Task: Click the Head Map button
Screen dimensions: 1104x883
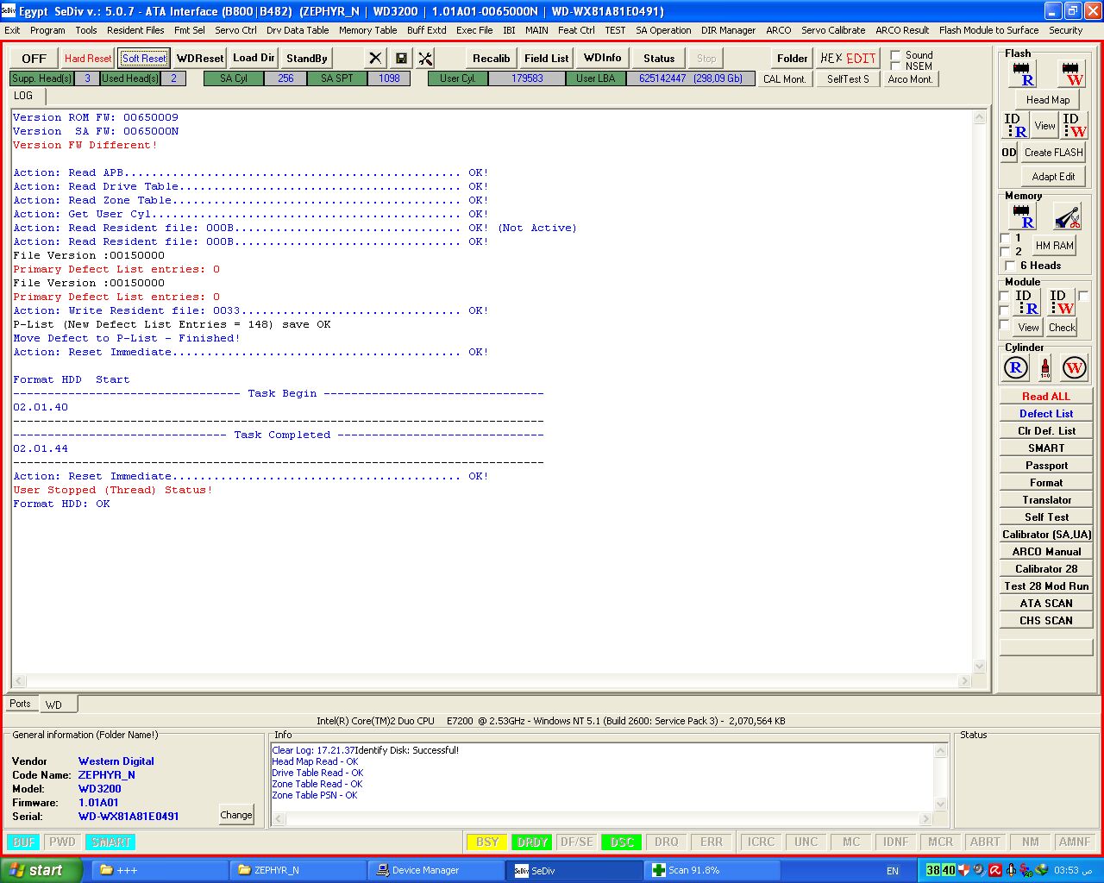Action: (1048, 100)
